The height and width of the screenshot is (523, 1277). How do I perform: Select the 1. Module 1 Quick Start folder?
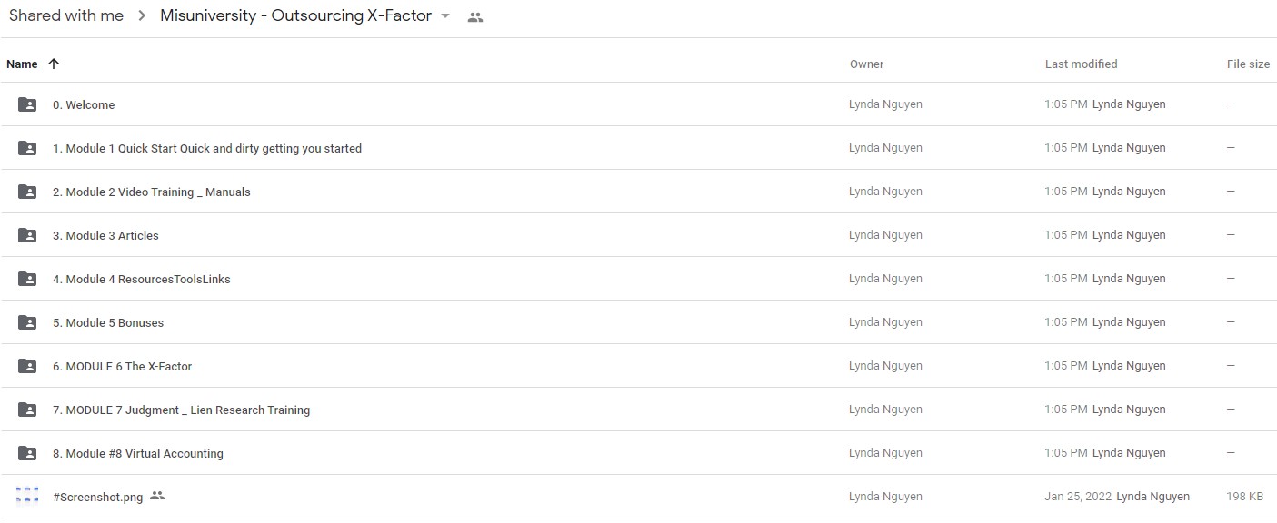638,148
